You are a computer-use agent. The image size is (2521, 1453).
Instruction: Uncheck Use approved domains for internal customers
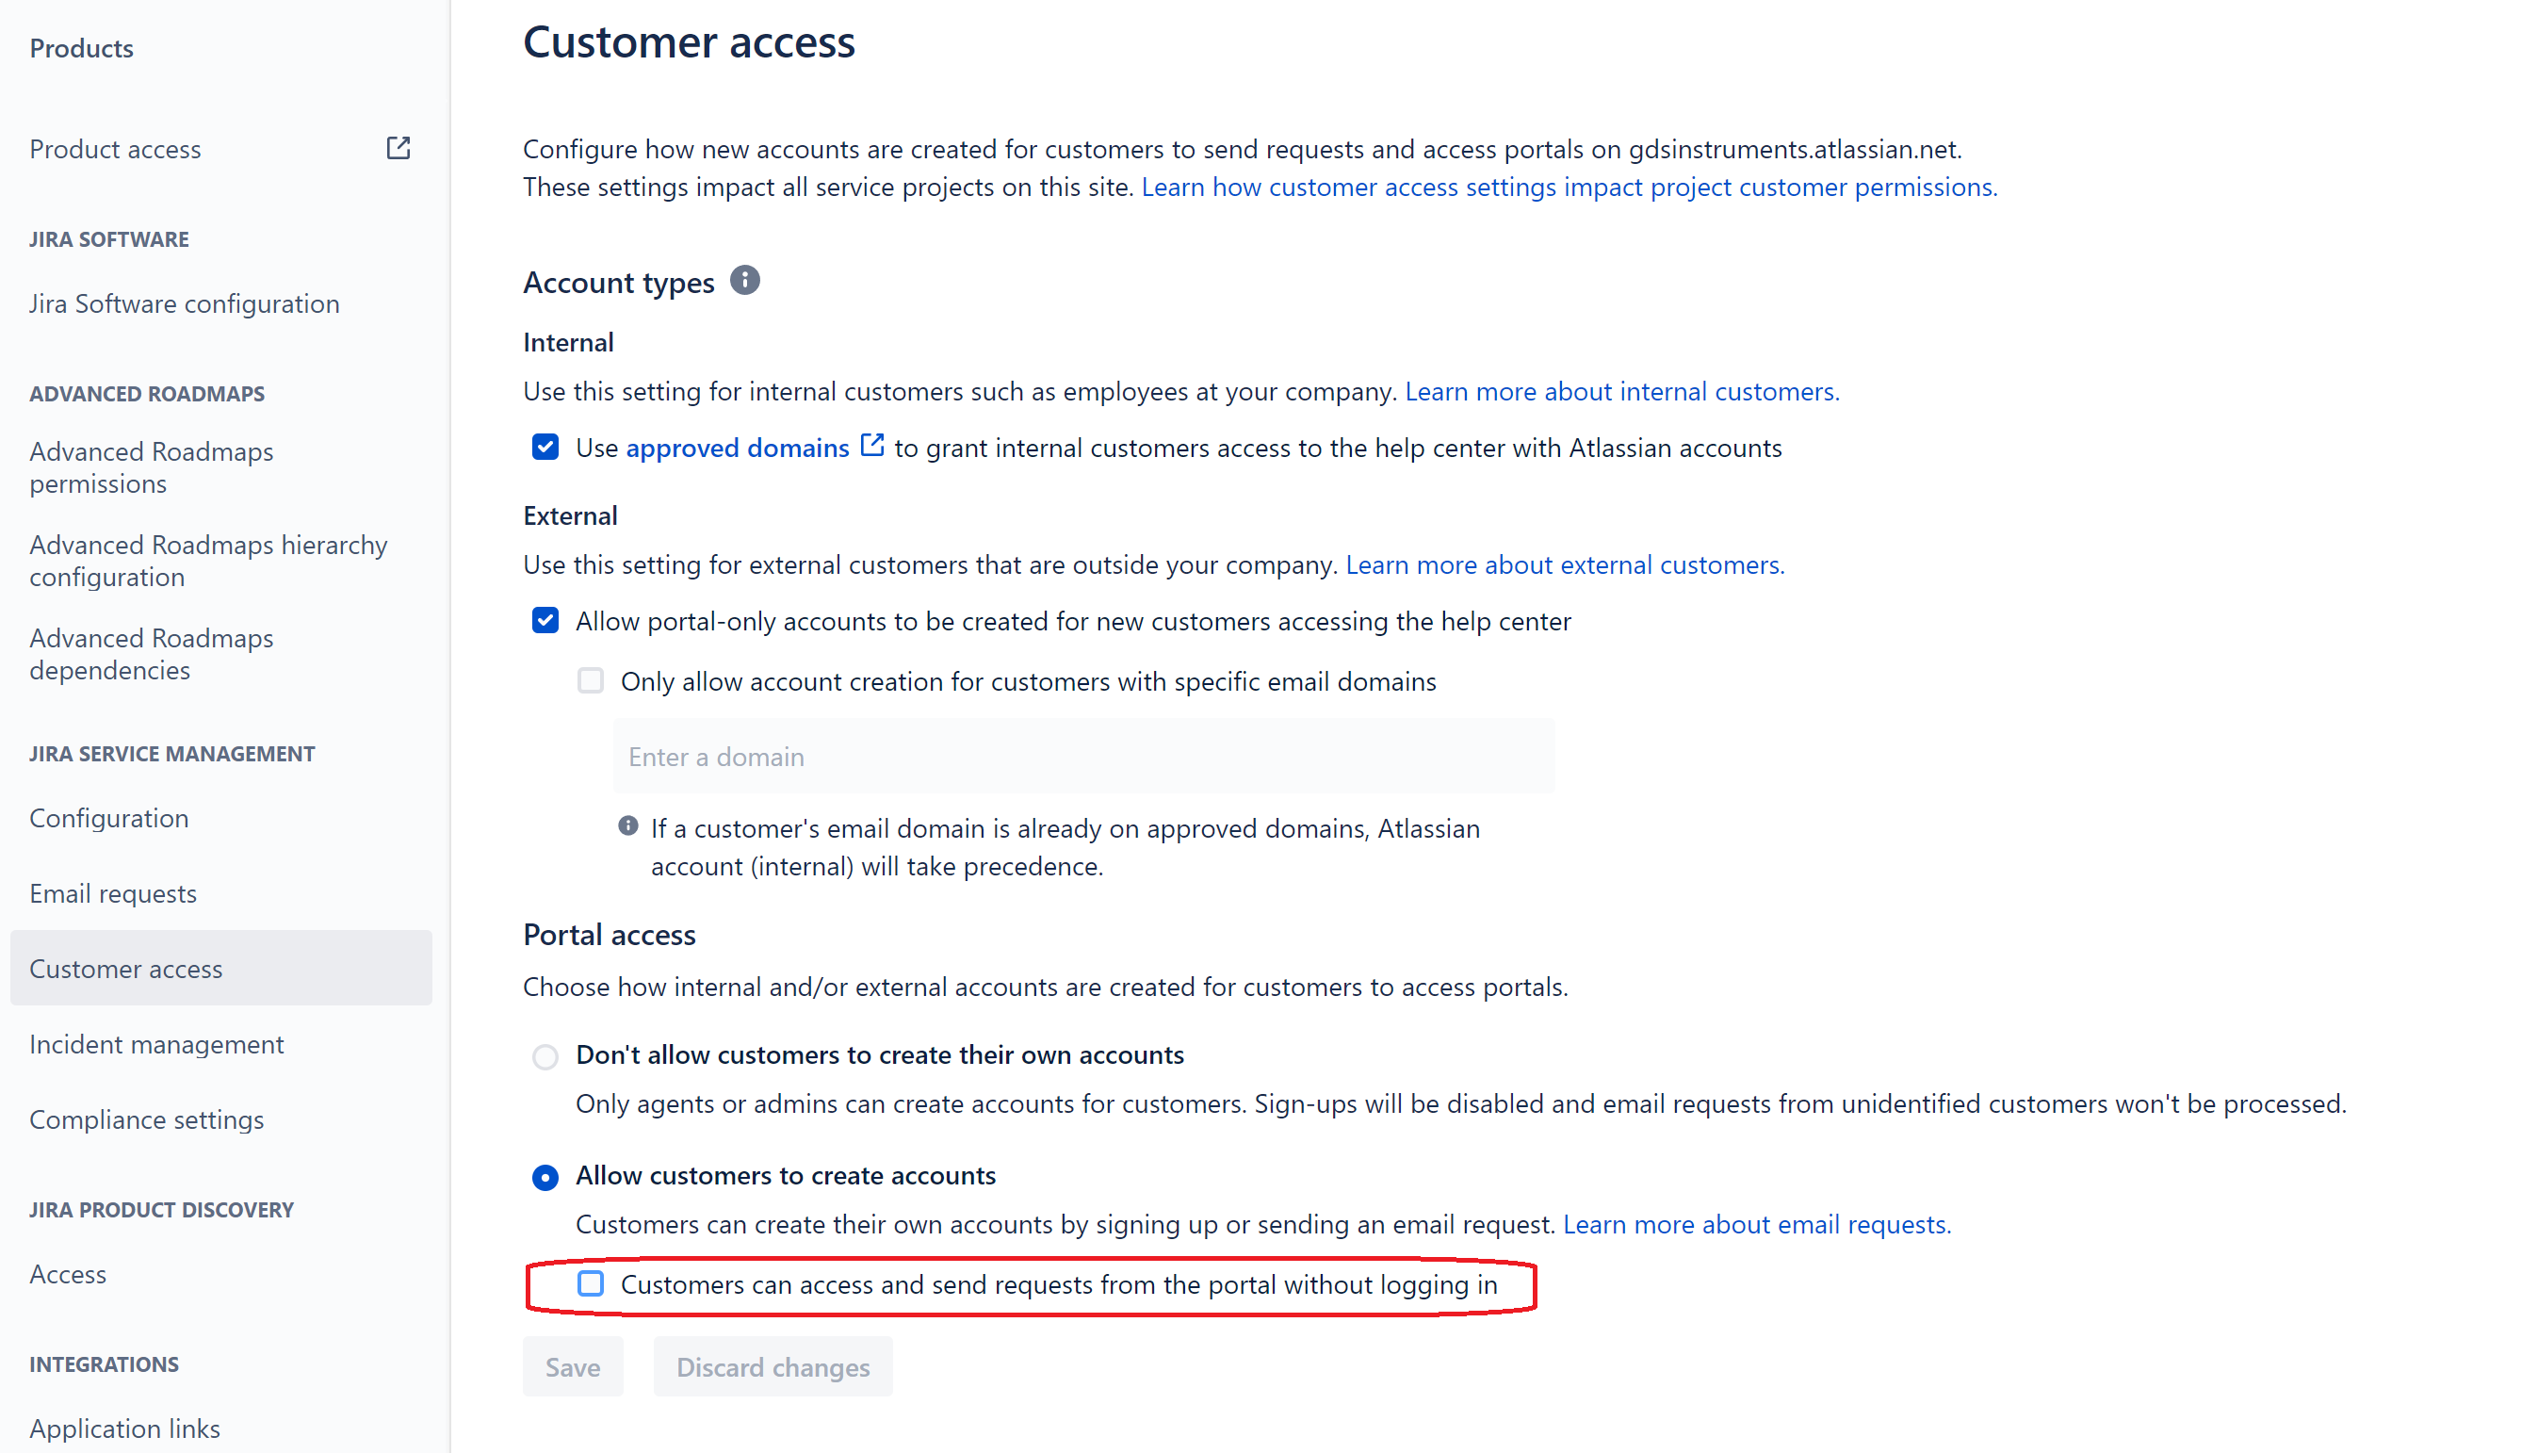click(545, 447)
